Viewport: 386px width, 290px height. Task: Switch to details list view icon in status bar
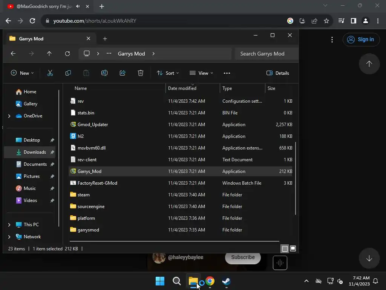click(x=285, y=248)
